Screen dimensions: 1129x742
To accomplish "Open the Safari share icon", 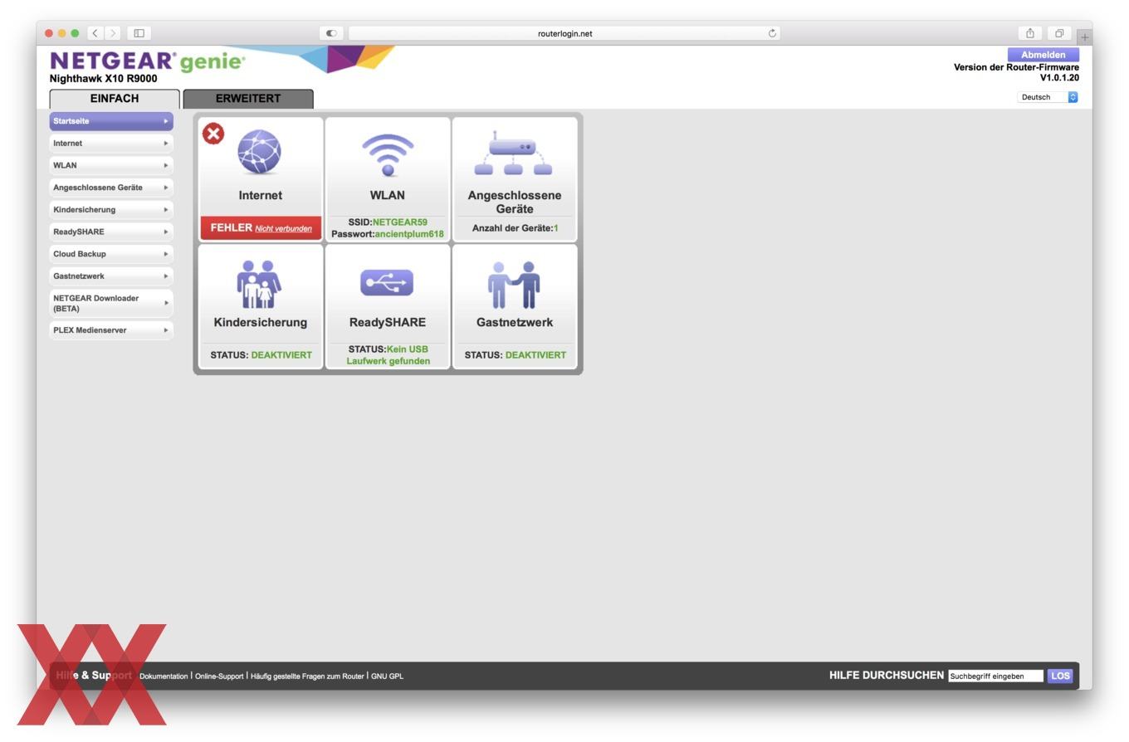I will (x=1029, y=33).
